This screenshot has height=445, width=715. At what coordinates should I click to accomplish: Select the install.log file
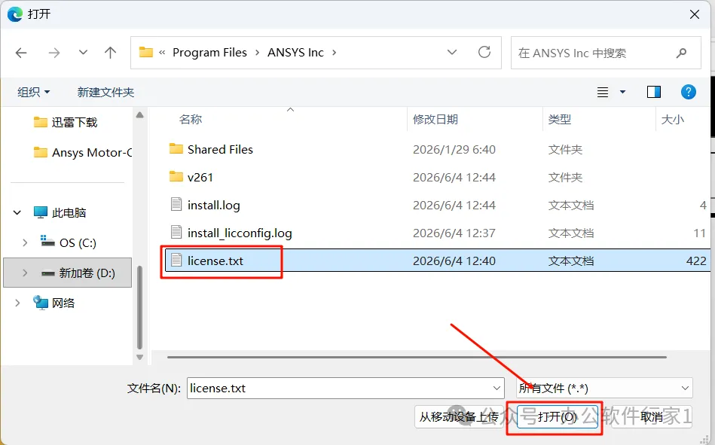click(213, 205)
